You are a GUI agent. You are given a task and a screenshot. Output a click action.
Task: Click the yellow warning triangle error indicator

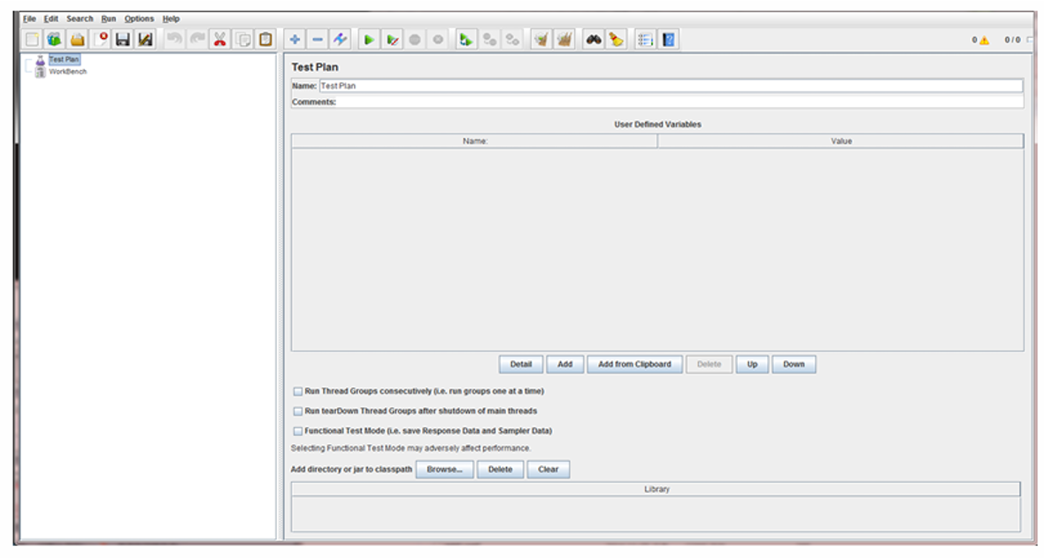click(984, 41)
